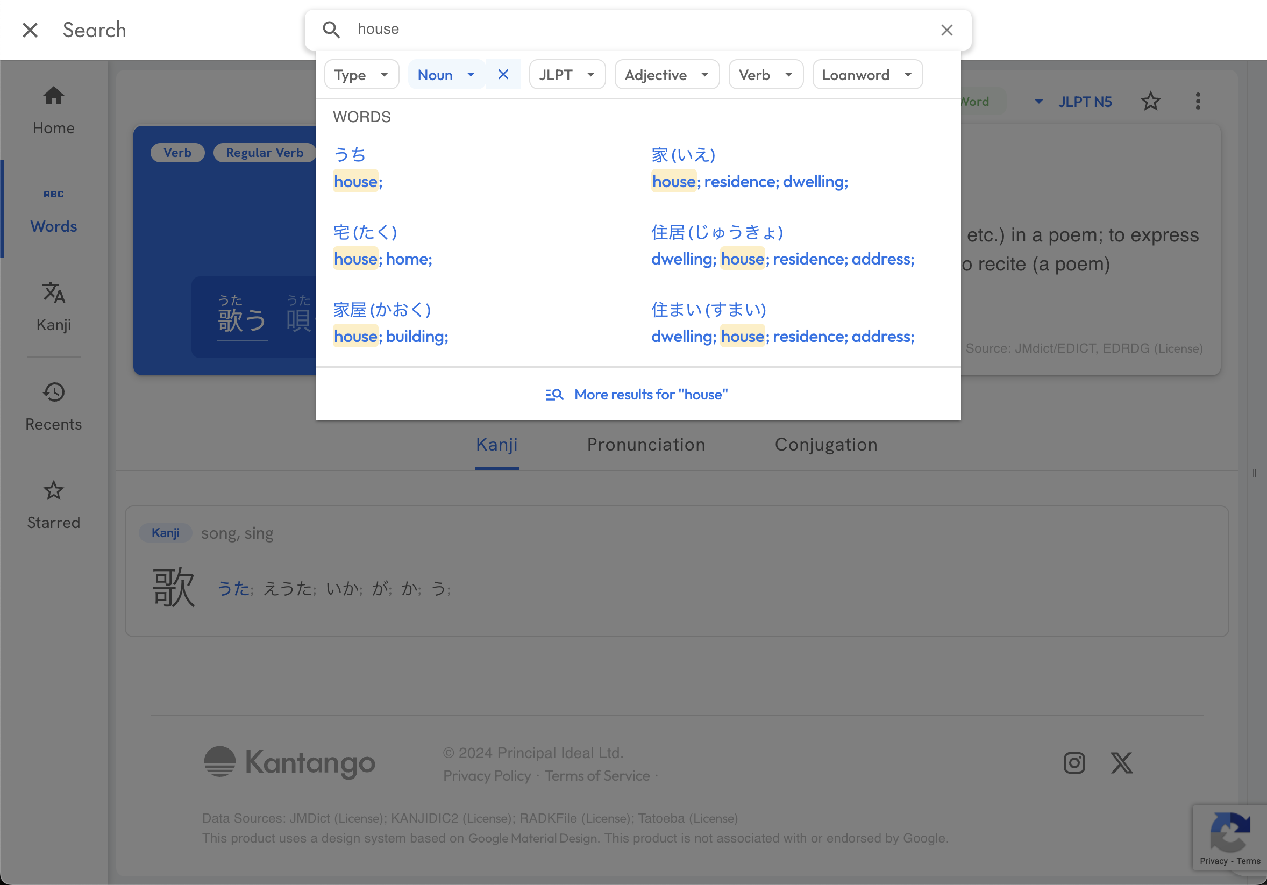The width and height of the screenshot is (1267, 885).
Task: Clear the house search text
Action: coord(947,30)
